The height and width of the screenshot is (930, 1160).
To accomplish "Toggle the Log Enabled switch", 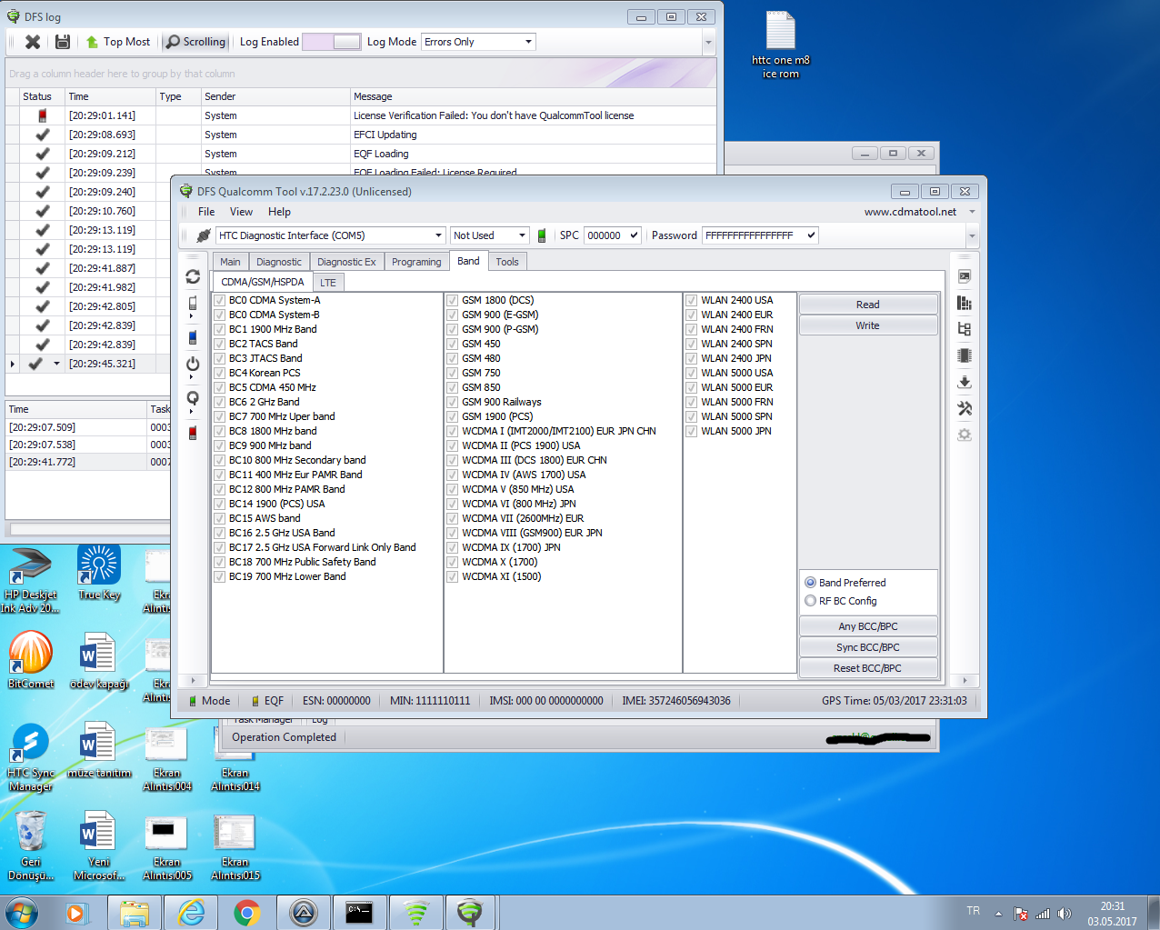I will click(x=331, y=42).
